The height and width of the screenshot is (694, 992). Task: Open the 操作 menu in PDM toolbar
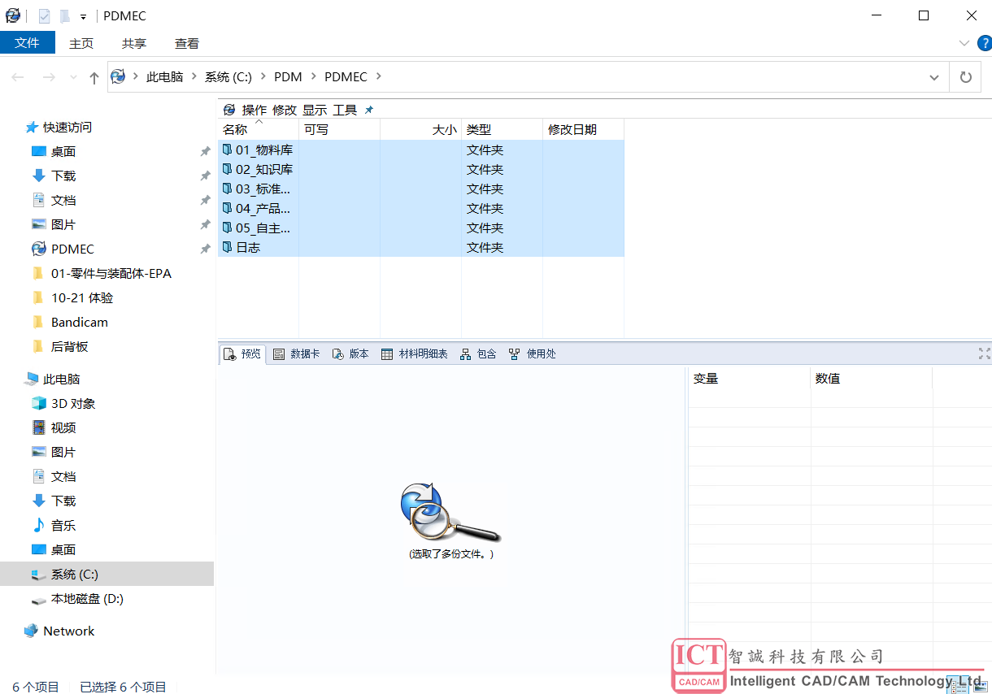[x=255, y=110]
